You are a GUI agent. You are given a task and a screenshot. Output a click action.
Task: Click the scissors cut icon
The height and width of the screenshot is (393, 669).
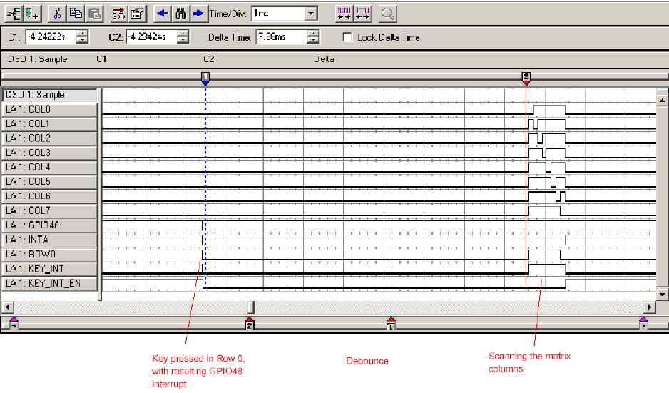(57, 14)
